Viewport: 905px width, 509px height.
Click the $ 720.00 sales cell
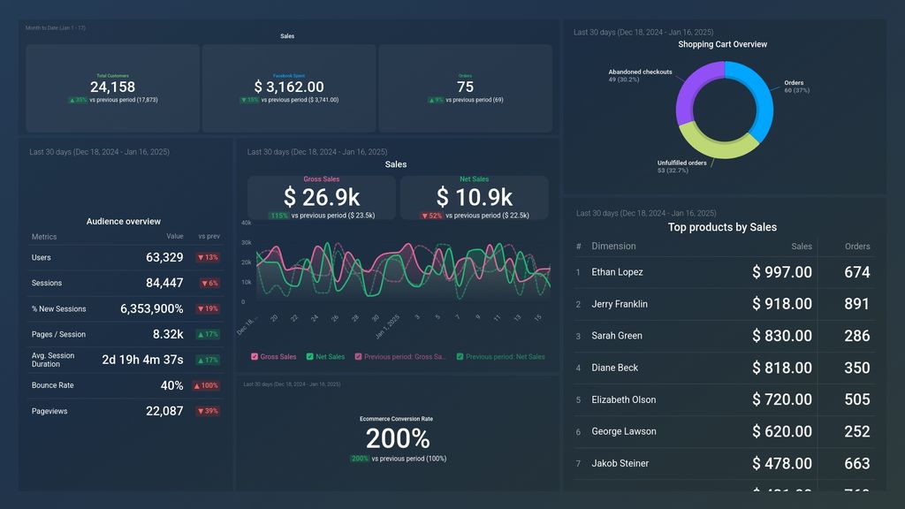tap(782, 399)
